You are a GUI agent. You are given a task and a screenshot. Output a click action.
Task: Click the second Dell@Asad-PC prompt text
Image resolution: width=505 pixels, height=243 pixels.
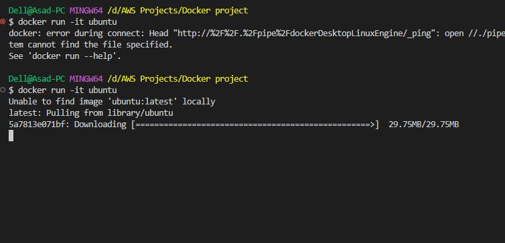point(37,79)
